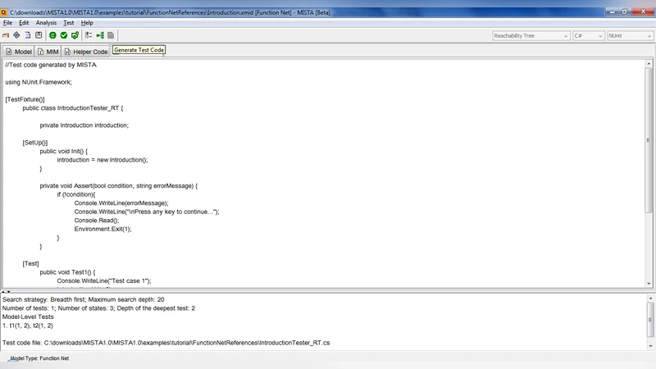
Task: Click the splitter collapse arrows above output panel
Action: coord(5,291)
